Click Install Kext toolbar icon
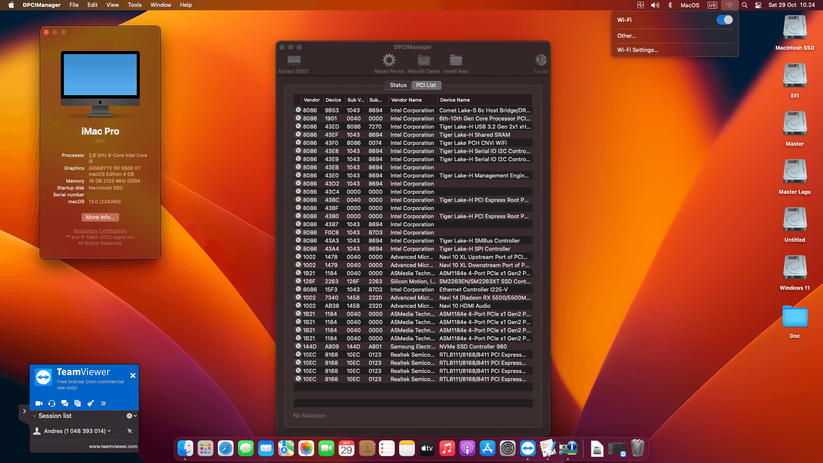Image resolution: width=823 pixels, height=463 pixels. click(x=456, y=60)
